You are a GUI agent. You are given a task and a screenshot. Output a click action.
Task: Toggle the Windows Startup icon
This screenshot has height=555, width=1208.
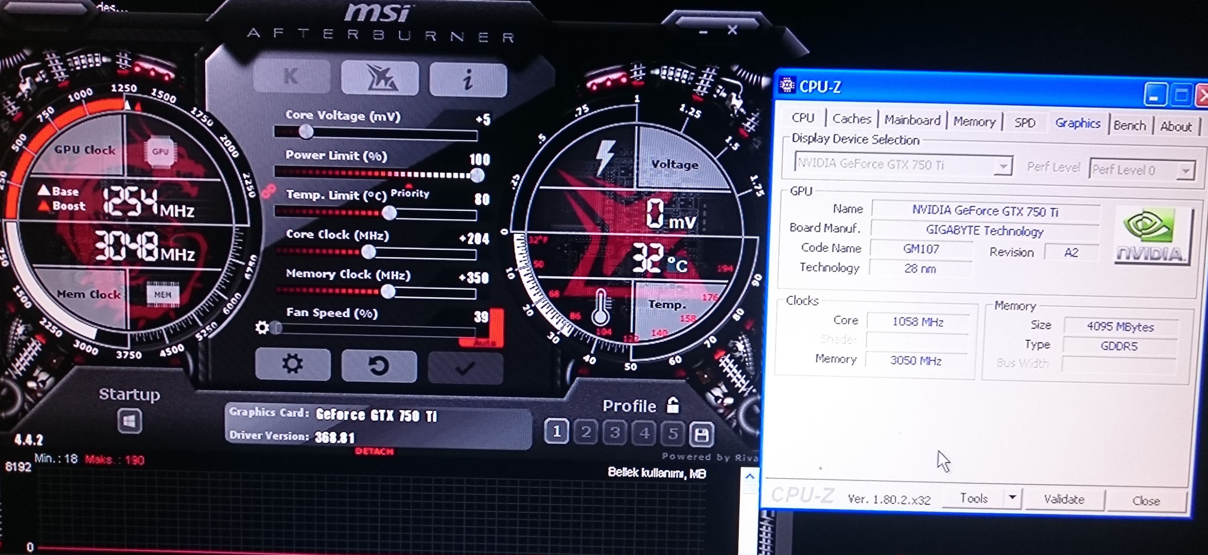tap(130, 421)
